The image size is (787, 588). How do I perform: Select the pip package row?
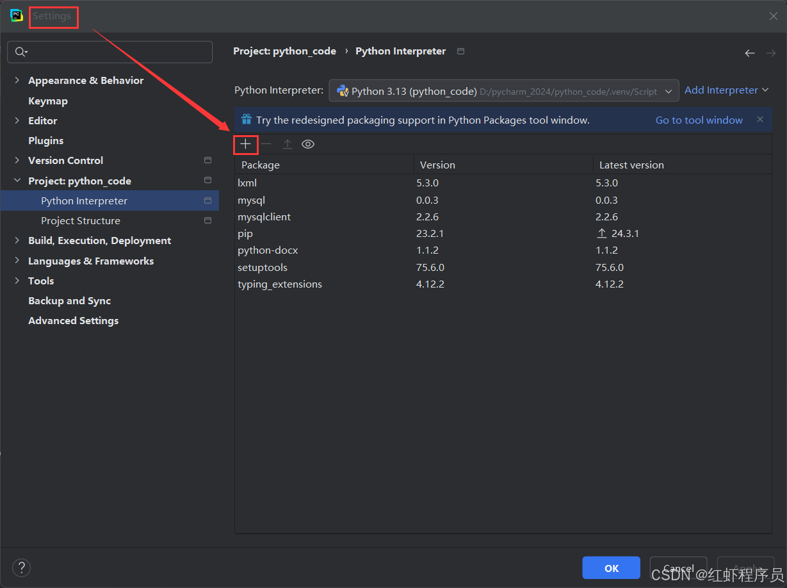click(x=503, y=234)
